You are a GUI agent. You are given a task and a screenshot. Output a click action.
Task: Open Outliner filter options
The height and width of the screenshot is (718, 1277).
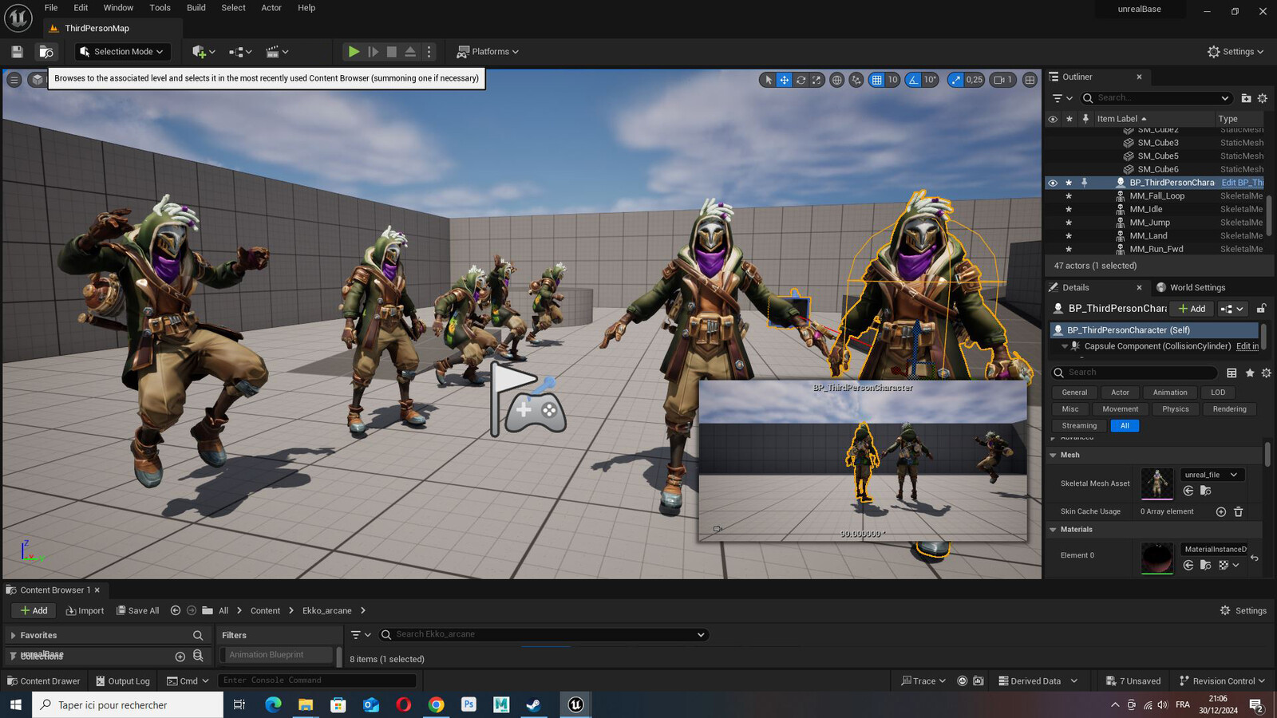[1062, 98]
